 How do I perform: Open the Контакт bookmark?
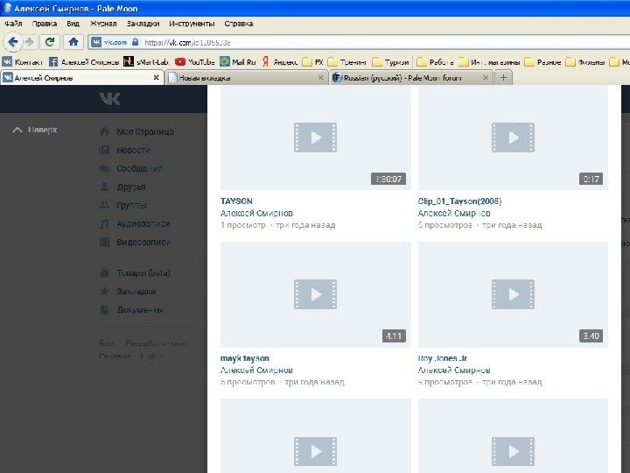pyautogui.click(x=22, y=62)
